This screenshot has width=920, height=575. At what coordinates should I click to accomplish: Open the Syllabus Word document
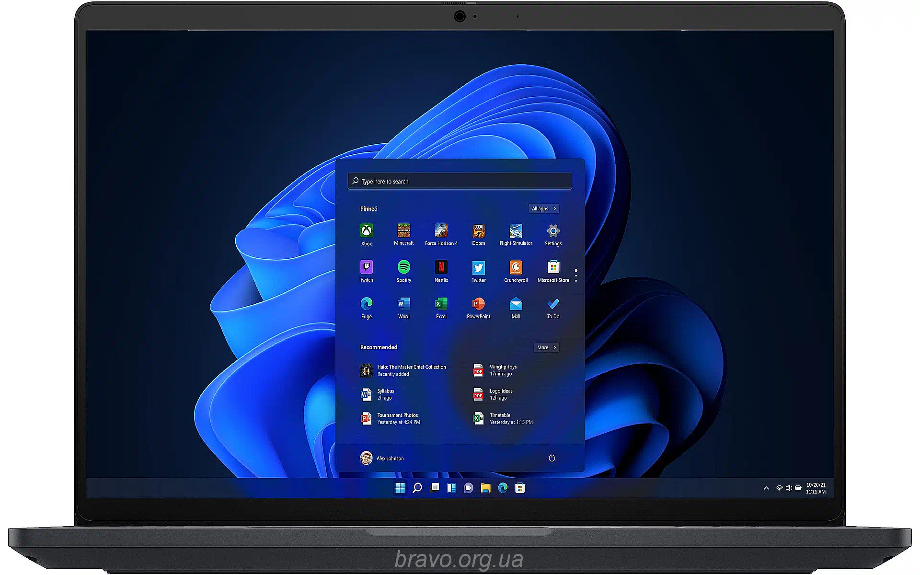[x=379, y=394]
